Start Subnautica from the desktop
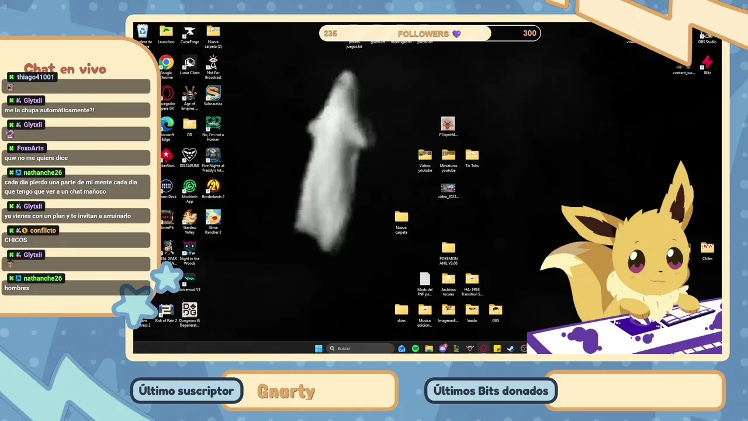748x421 pixels. [x=213, y=96]
